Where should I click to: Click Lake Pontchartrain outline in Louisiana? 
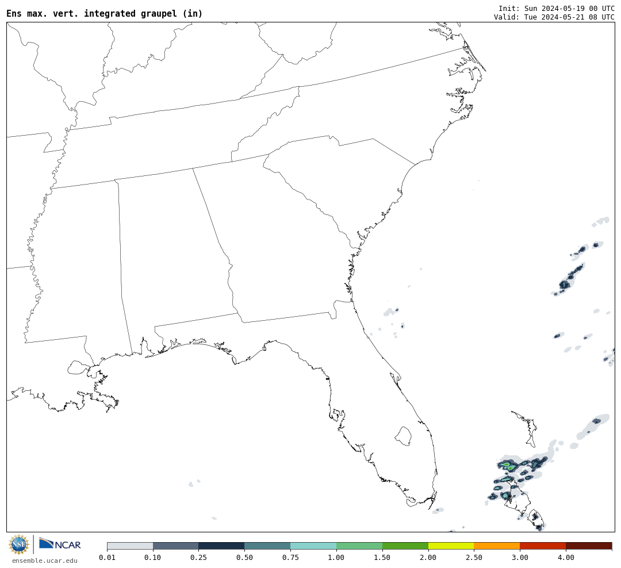[x=78, y=367]
